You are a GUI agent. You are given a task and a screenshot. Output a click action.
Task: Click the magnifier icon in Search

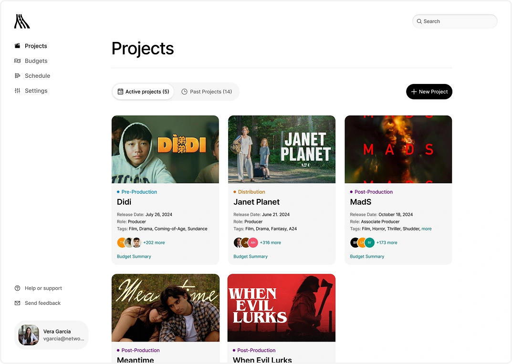point(419,21)
